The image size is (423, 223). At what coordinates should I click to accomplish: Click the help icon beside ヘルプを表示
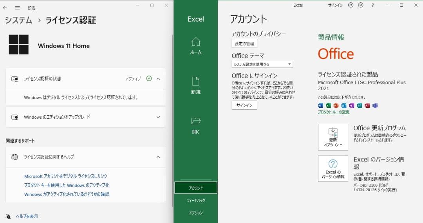tap(8, 216)
